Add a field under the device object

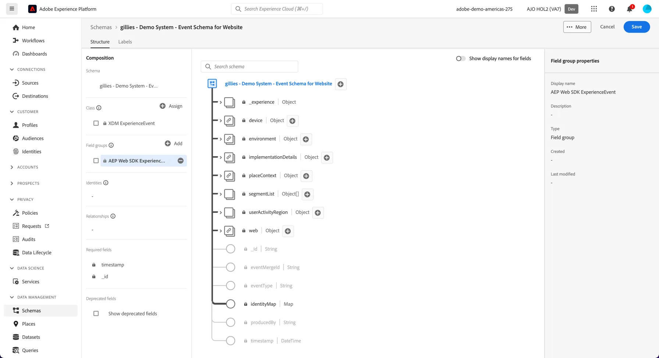tap(292, 121)
